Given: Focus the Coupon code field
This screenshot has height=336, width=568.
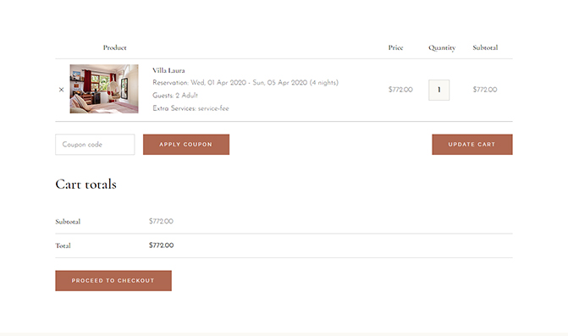Looking at the screenshot, I should pyautogui.click(x=95, y=145).
